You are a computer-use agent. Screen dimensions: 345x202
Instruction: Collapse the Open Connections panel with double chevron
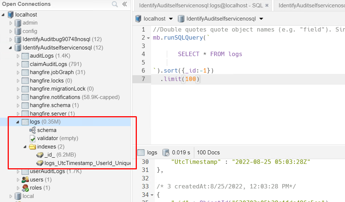(x=124, y=4)
